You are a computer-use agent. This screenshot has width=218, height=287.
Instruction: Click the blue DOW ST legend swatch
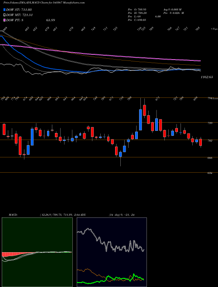[x=4, y=10]
